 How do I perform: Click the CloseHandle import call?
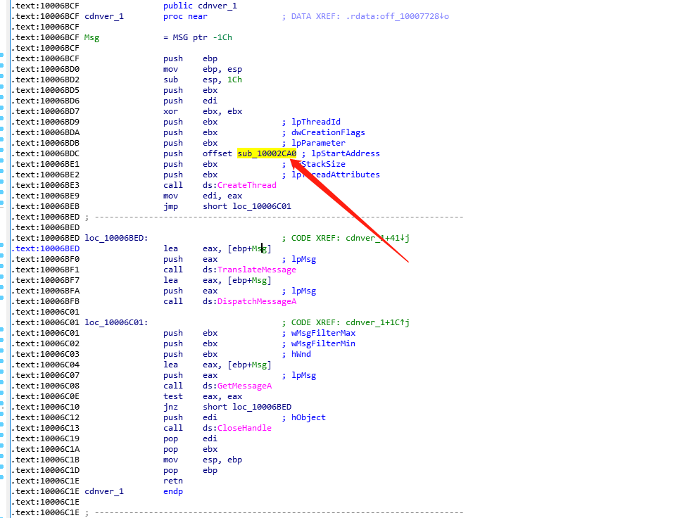(x=244, y=428)
